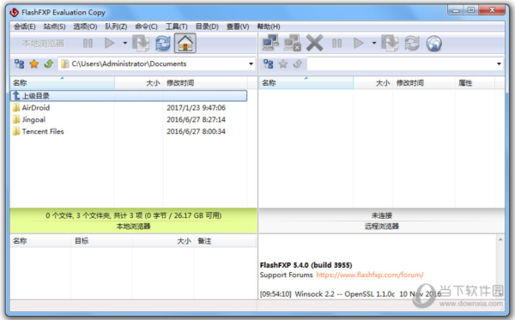Click the local directory tree icon
Screen dimensions: 515x320
coord(20,63)
